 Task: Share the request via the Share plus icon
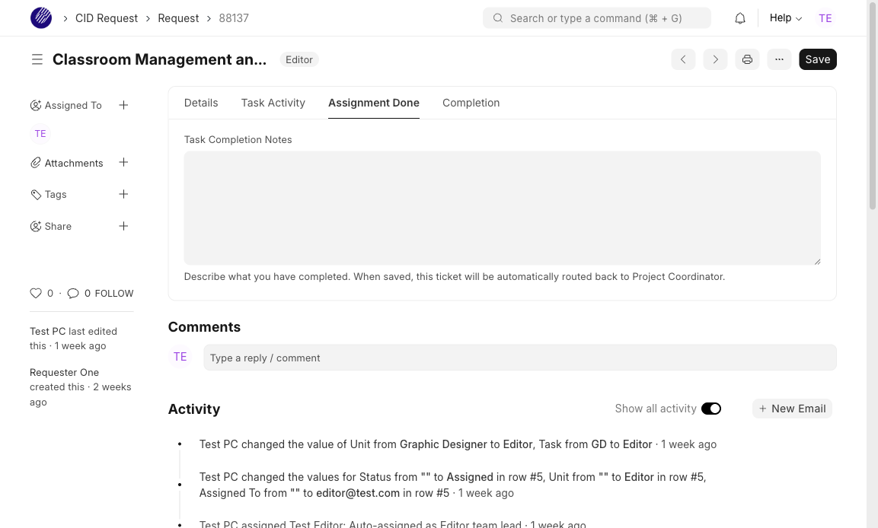[123, 226]
